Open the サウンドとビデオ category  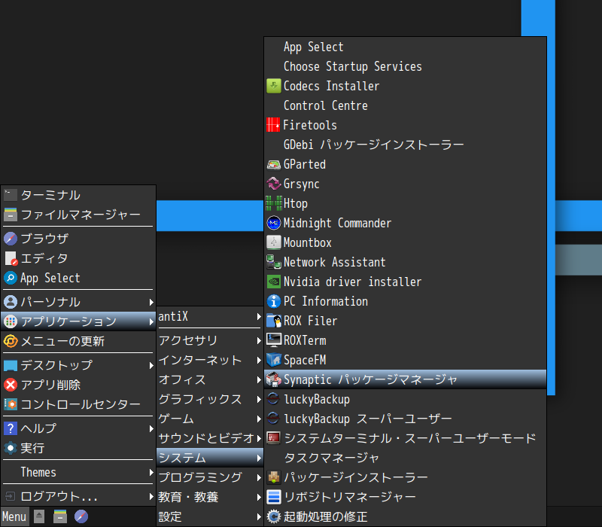210,438
